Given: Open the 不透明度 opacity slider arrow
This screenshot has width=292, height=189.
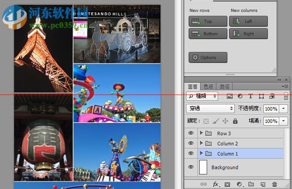Looking at the screenshot, I should (284, 108).
